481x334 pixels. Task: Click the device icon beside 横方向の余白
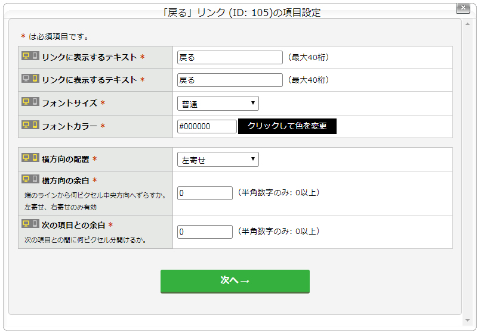pos(30,179)
